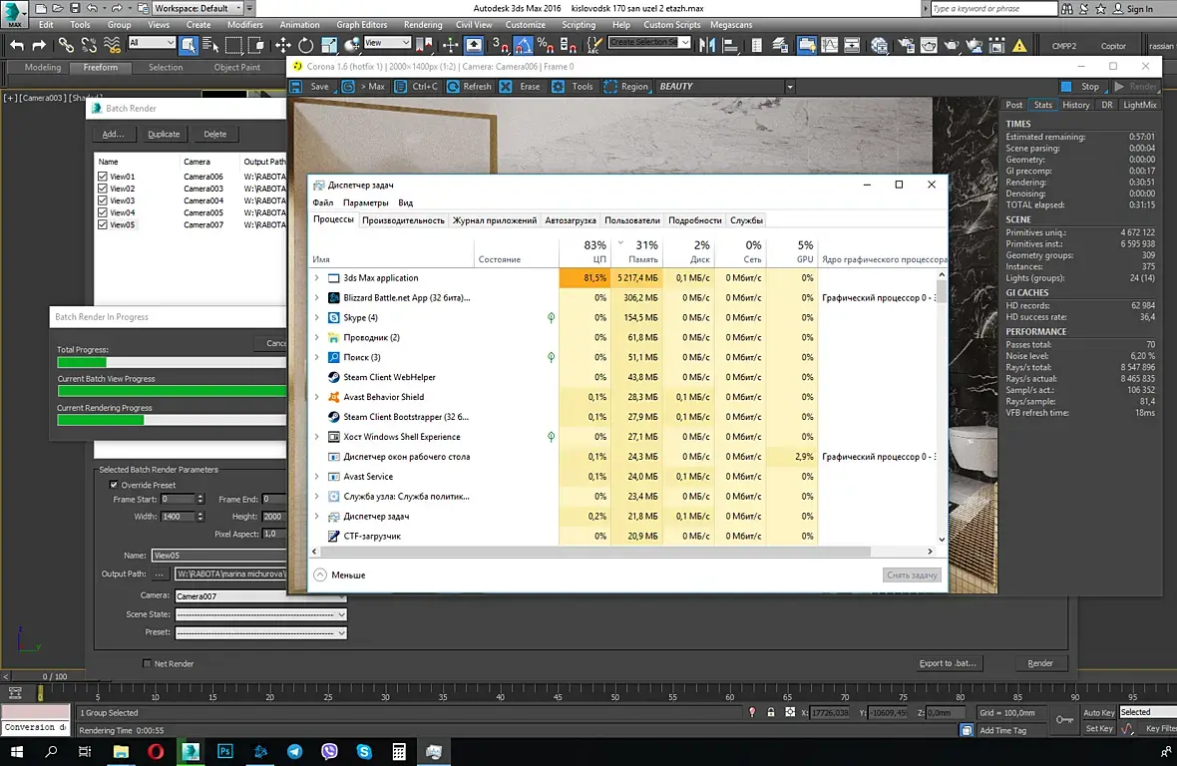Click the Erase icon in Corona VFB

coord(506,87)
